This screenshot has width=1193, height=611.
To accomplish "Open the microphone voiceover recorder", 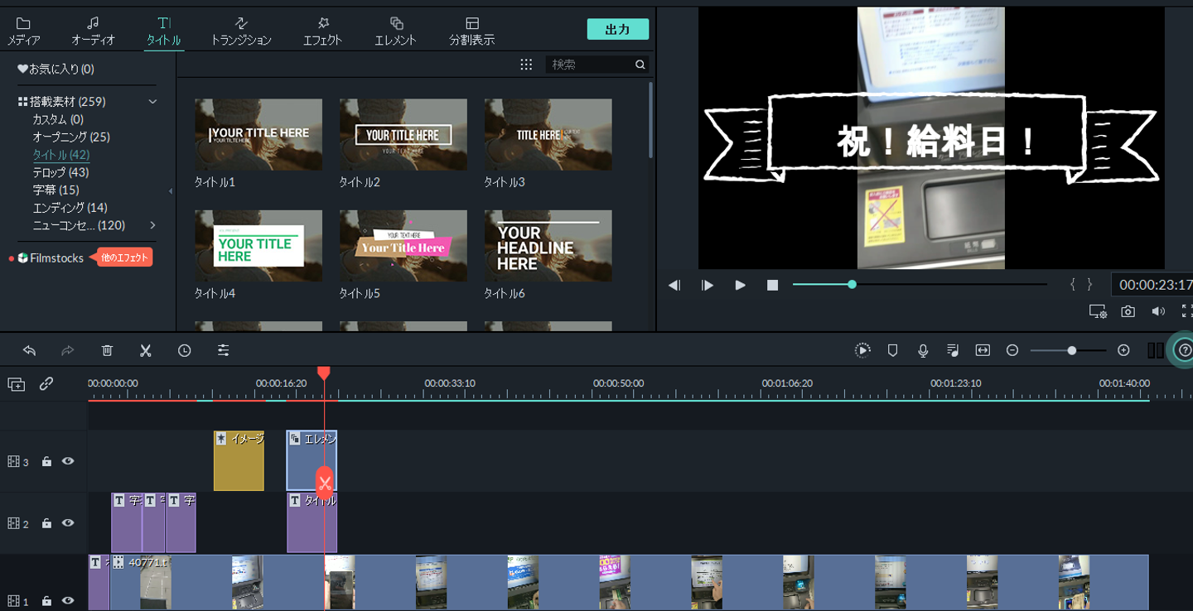I will click(x=922, y=350).
